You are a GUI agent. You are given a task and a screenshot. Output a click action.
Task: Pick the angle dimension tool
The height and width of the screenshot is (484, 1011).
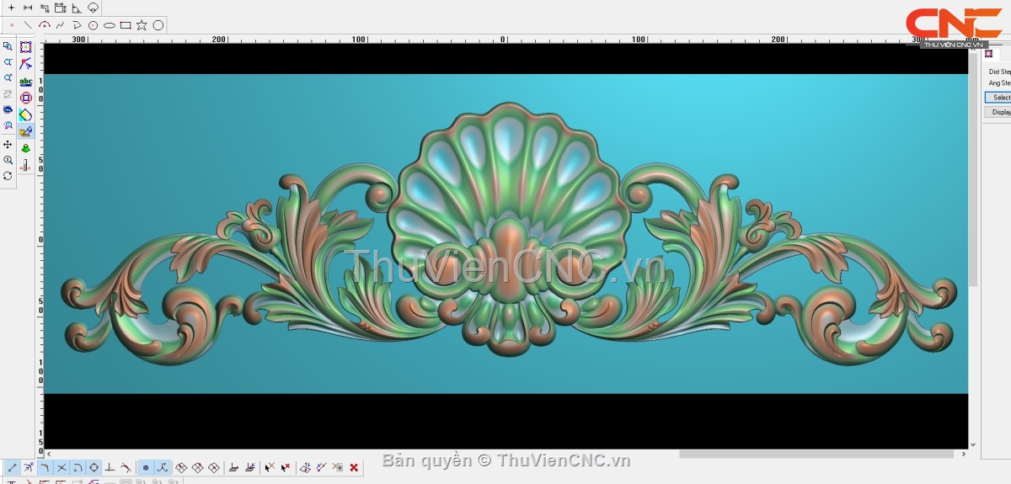coord(77,8)
